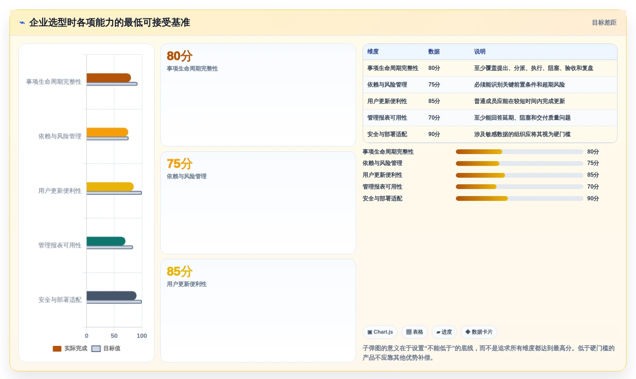Click the 进度 tag chip
The image size is (636, 379).
pyautogui.click(x=444, y=332)
